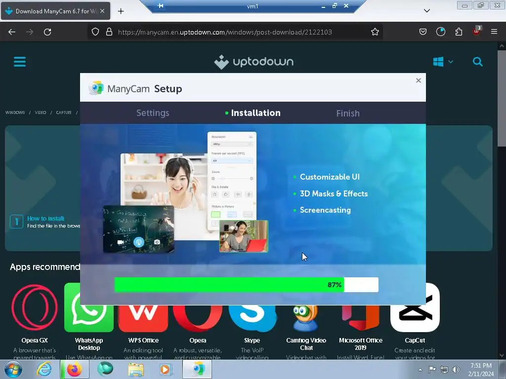Close the ManyCam Setup dialog
The image size is (506, 379).
pyautogui.click(x=418, y=80)
